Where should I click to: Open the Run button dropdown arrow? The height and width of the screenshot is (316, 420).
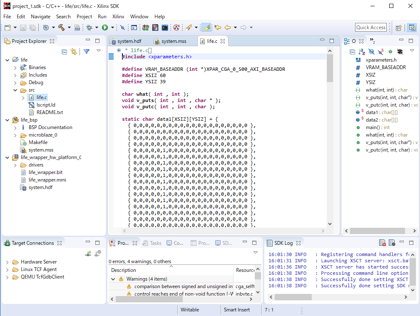[112, 27]
